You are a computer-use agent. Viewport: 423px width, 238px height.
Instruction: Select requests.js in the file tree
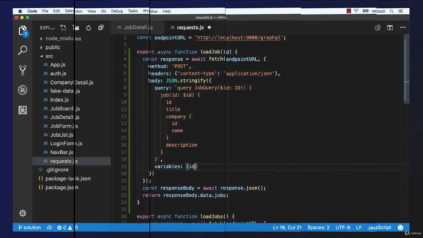(71, 161)
